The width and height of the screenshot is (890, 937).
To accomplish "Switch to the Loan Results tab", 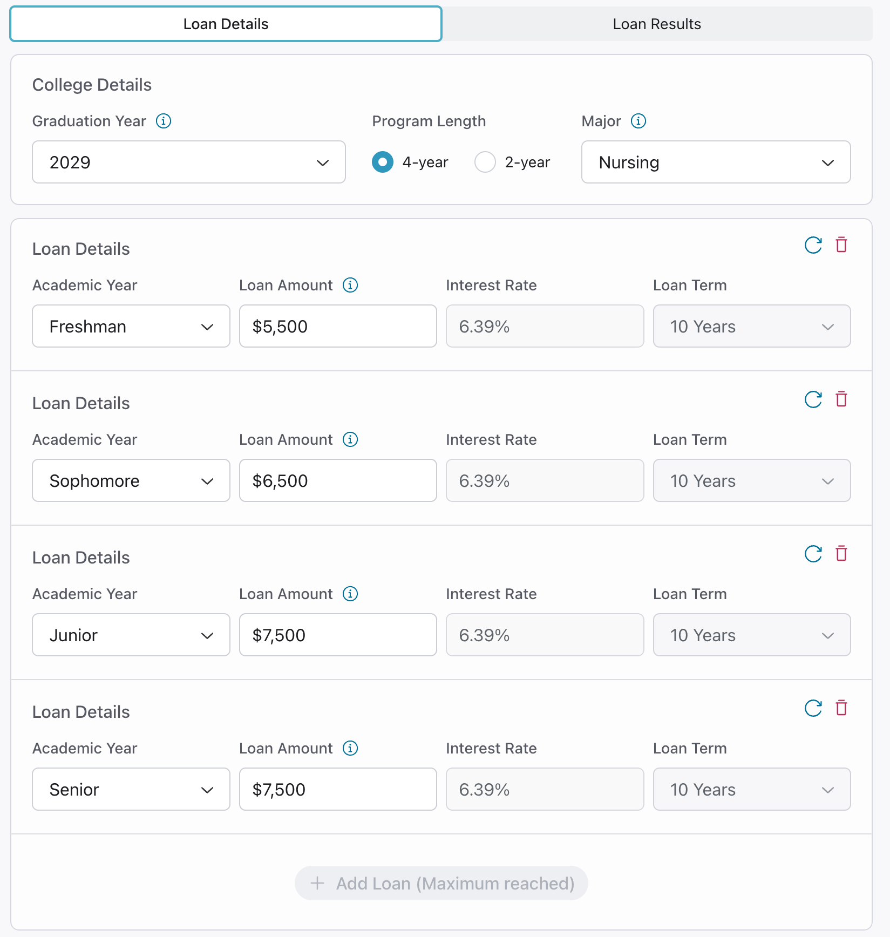I will (x=656, y=24).
